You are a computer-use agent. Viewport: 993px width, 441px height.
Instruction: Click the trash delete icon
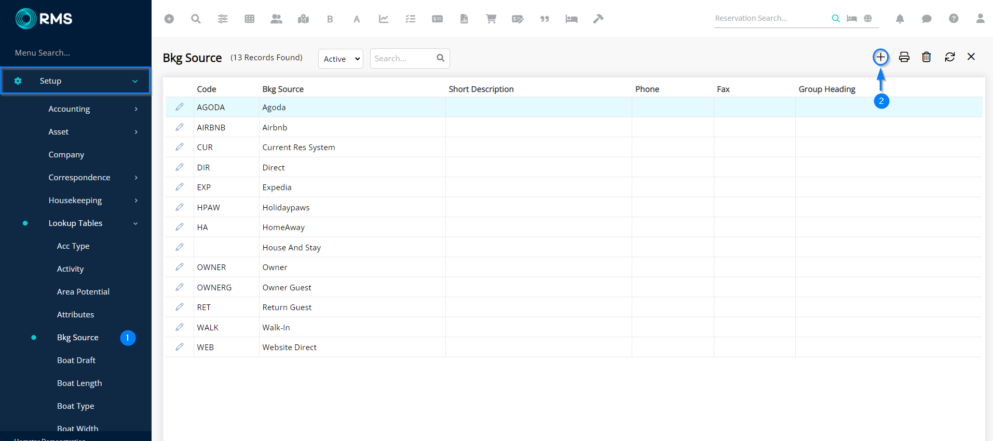[926, 57]
